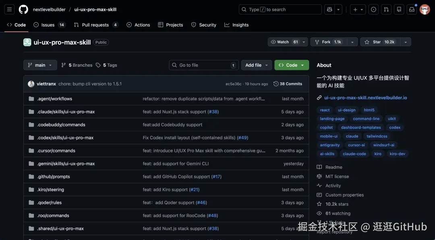Viewport: 435px width, 240px height.
Task: Open the .agent/workflows folder
Action: [x=55, y=99]
